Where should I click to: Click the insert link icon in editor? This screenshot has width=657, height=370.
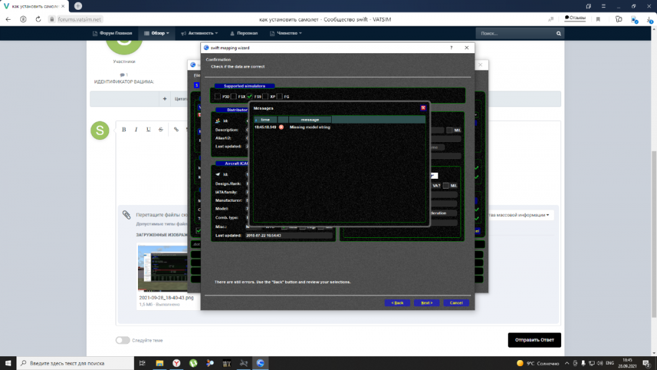pyautogui.click(x=176, y=129)
